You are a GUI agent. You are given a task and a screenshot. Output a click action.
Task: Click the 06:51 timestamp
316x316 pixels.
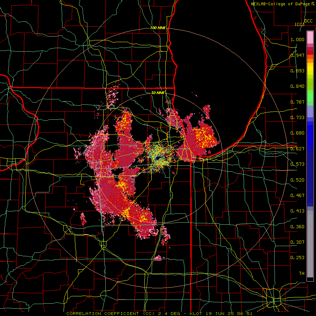point(245,314)
